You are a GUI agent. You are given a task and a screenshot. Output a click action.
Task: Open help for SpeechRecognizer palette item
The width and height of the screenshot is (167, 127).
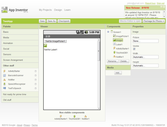click(35, 84)
